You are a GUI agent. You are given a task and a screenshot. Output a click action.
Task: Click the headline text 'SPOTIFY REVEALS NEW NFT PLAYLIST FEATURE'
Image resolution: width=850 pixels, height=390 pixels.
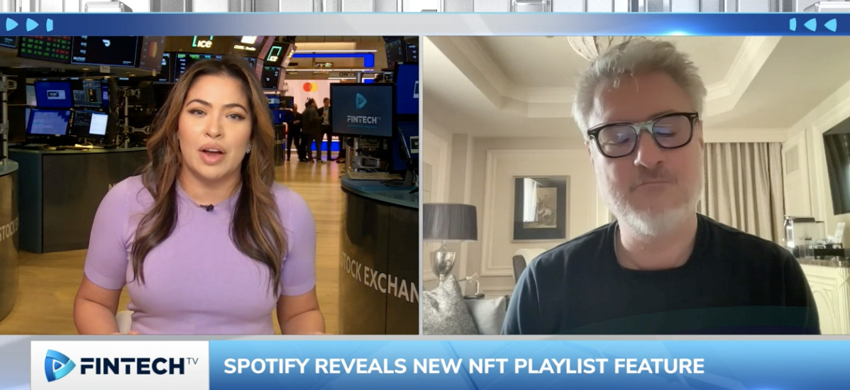pos(464,366)
